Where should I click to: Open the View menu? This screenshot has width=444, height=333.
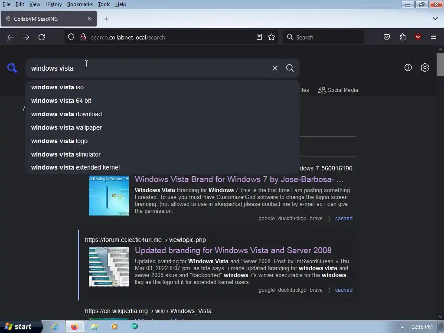point(35,4)
